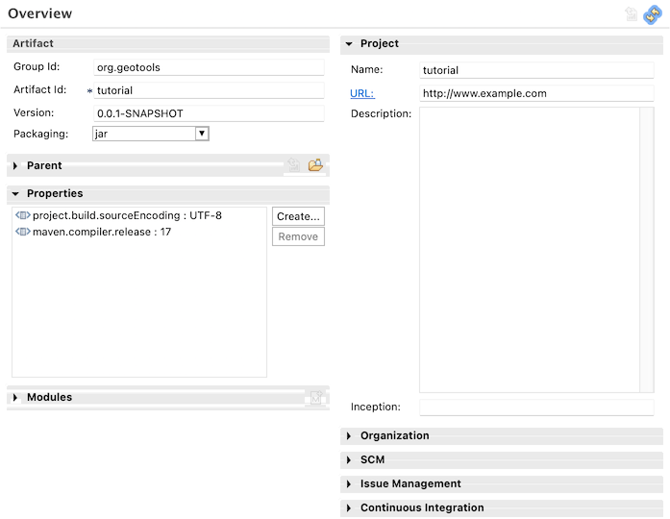Image resolution: width=670 pixels, height=519 pixels.
Task: Expand the Organization section
Action: [x=349, y=436]
